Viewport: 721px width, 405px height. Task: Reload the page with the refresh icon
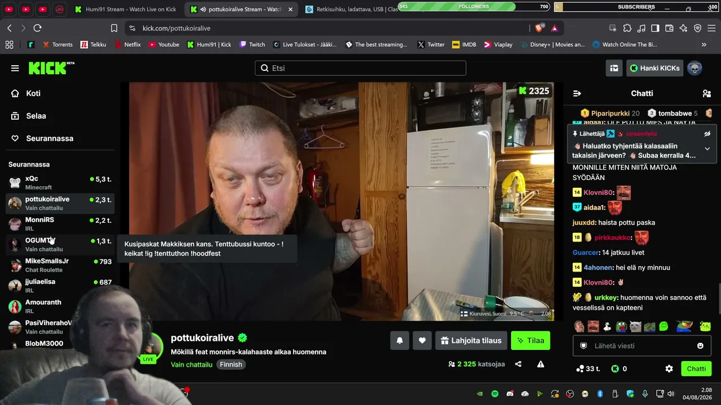pos(38,28)
